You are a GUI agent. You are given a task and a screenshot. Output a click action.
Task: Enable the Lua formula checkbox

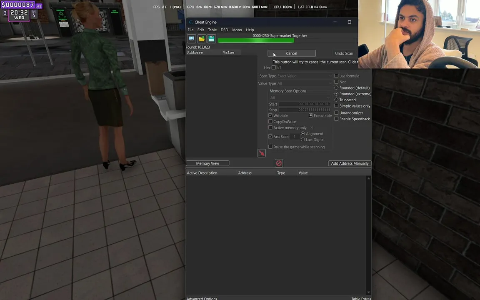336,75
